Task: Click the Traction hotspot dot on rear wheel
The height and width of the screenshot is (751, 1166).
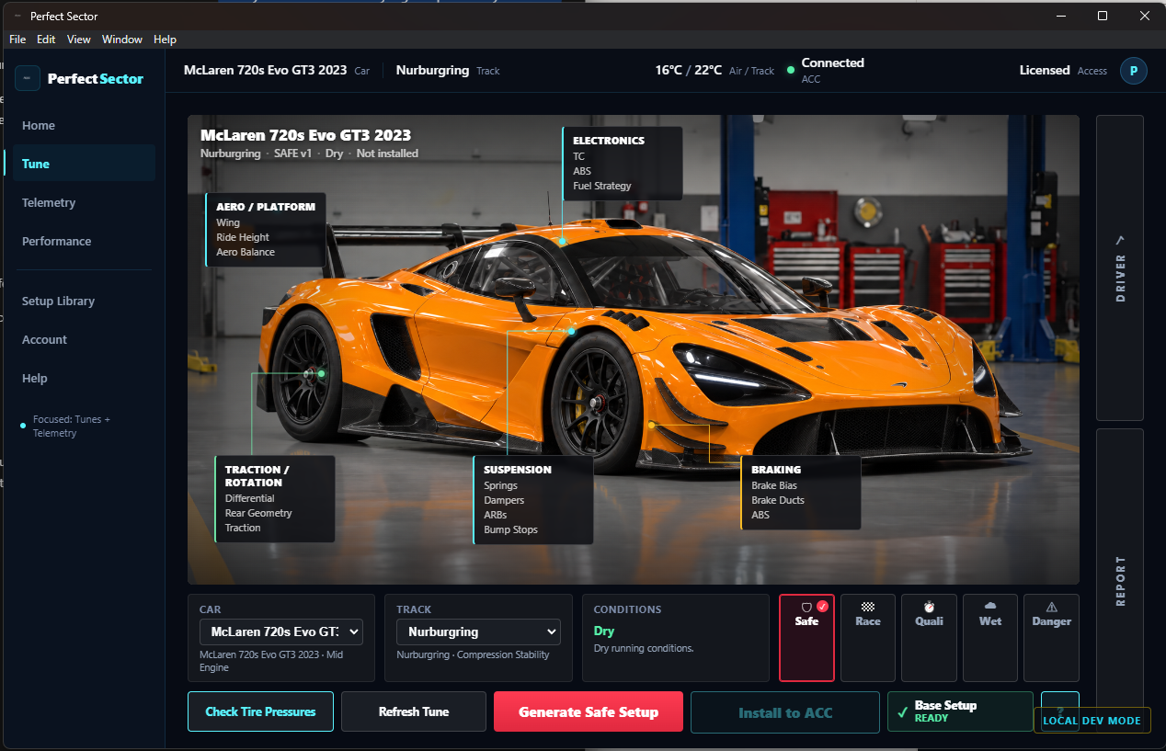Action: 321,373
